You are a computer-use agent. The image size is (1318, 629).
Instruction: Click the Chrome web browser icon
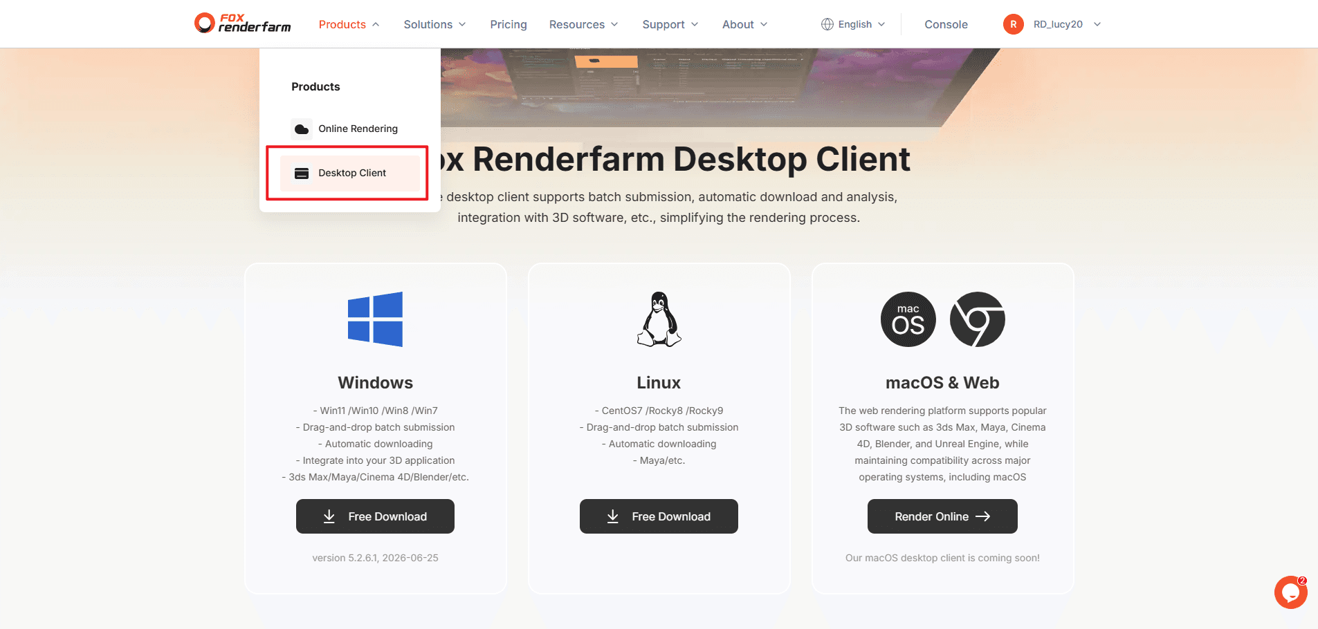pyautogui.click(x=977, y=319)
